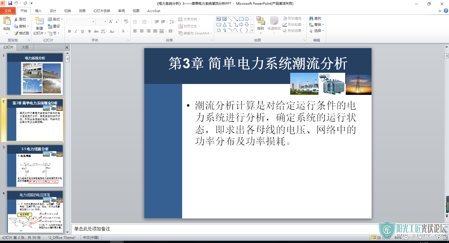Select slide 3 thumbnail 3.1 电力线路分析
Screen dimensions: 449x243
[x=35, y=166]
